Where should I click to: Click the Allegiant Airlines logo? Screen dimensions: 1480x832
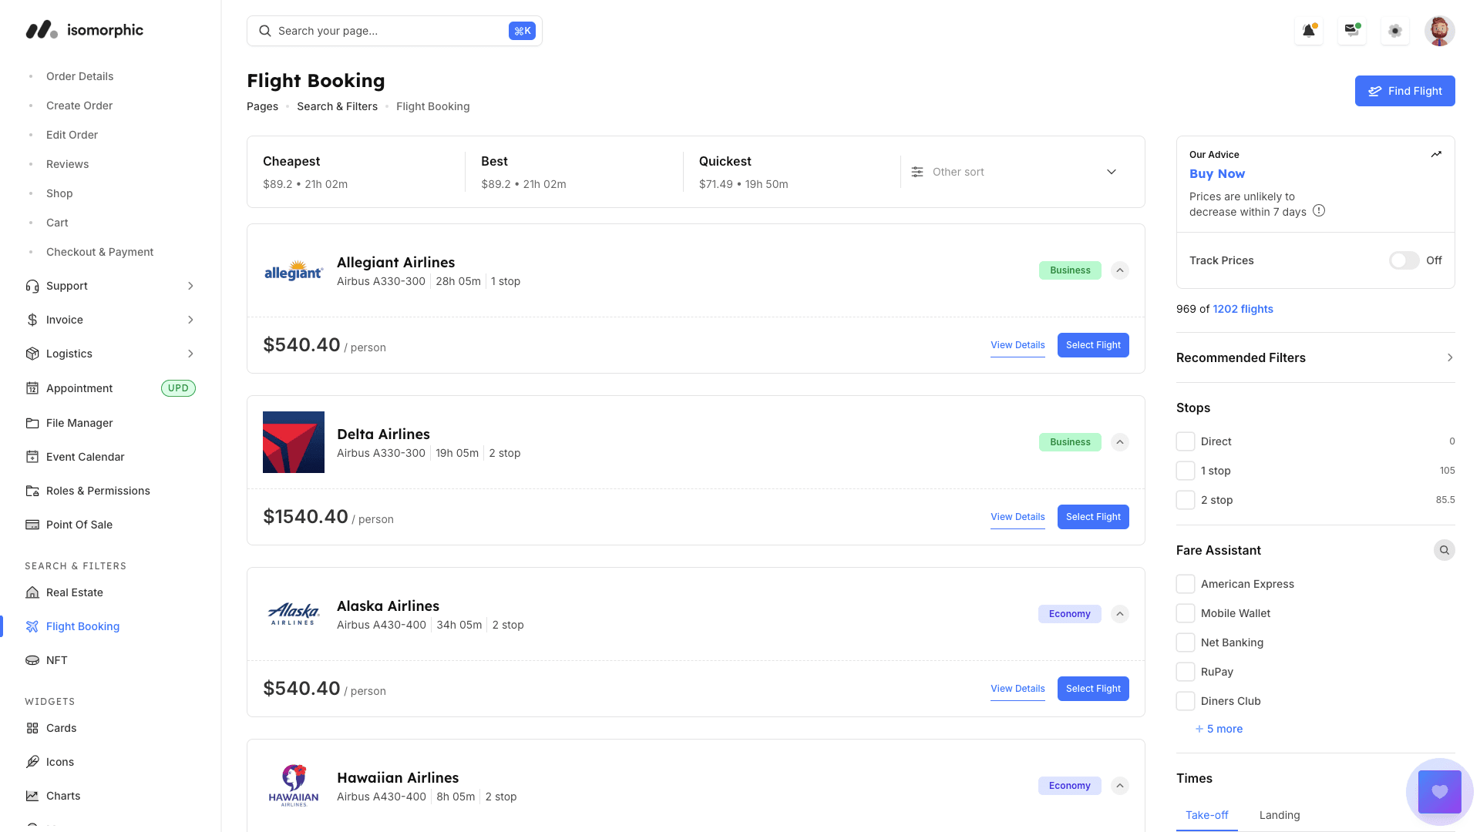point(294,270)
